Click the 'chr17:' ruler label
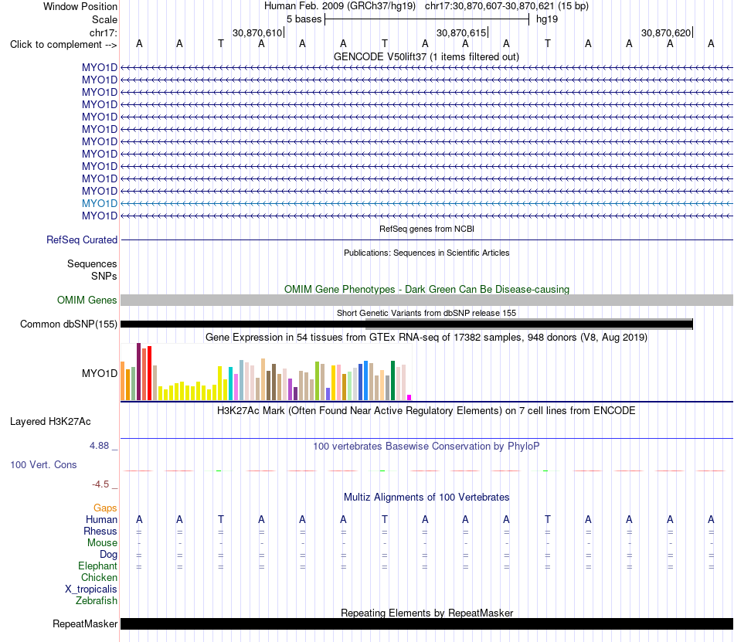 click(103, 32)
